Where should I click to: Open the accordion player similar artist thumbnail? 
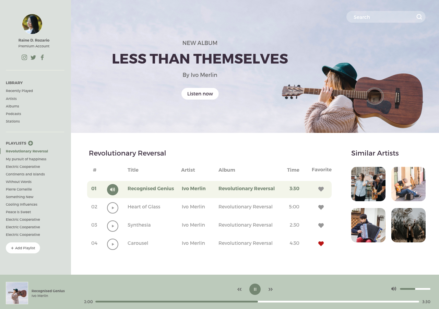368,225
